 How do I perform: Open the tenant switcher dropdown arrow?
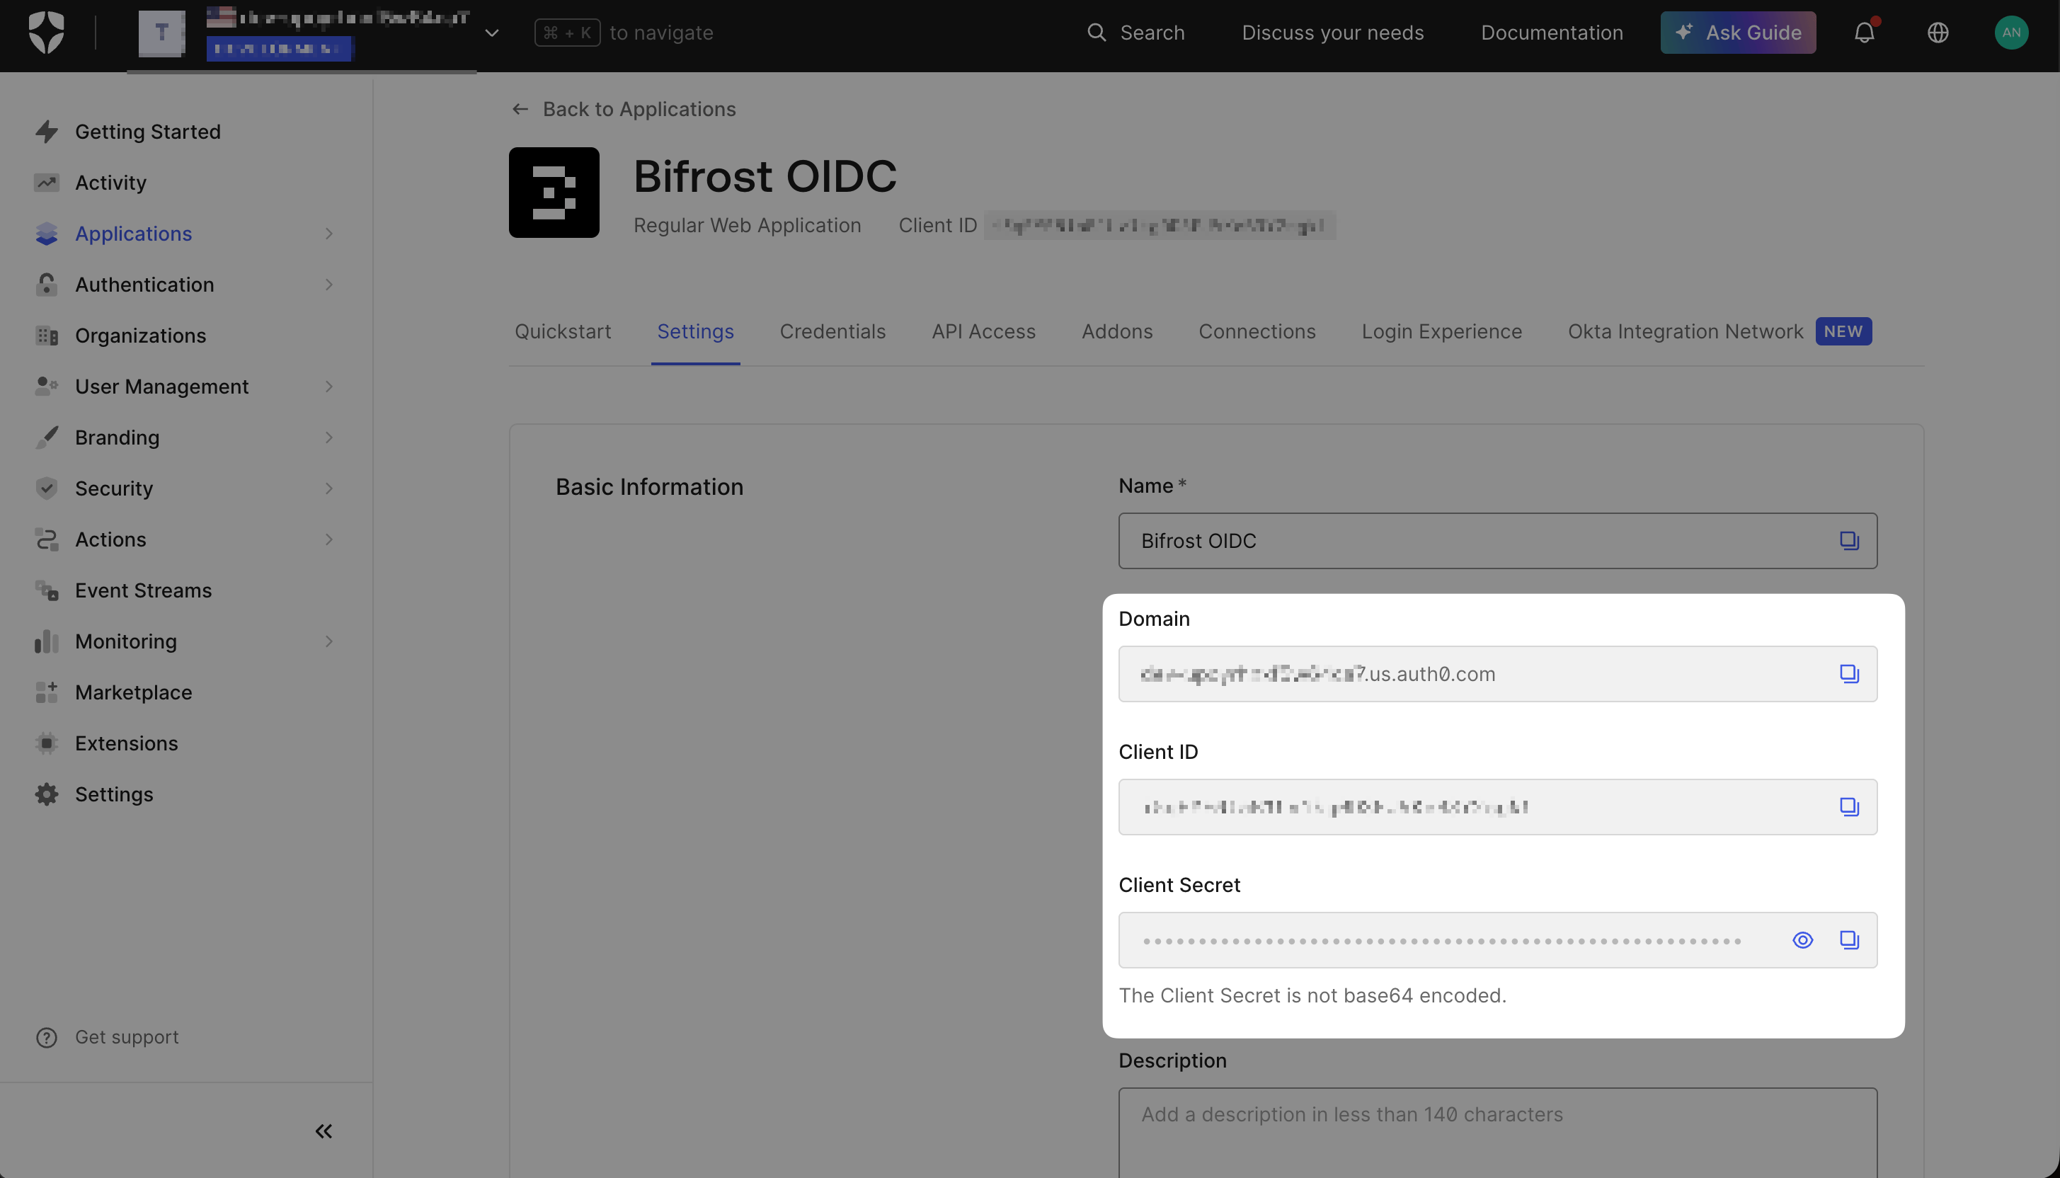tap(492, 33)
